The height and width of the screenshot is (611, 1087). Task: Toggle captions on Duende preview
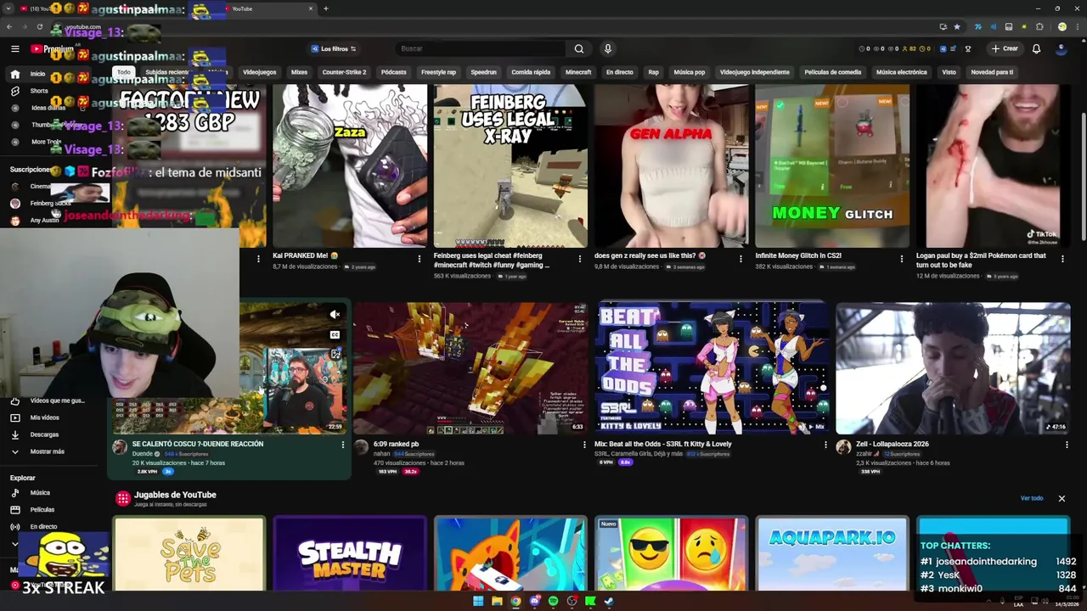(x=335, y=334)
